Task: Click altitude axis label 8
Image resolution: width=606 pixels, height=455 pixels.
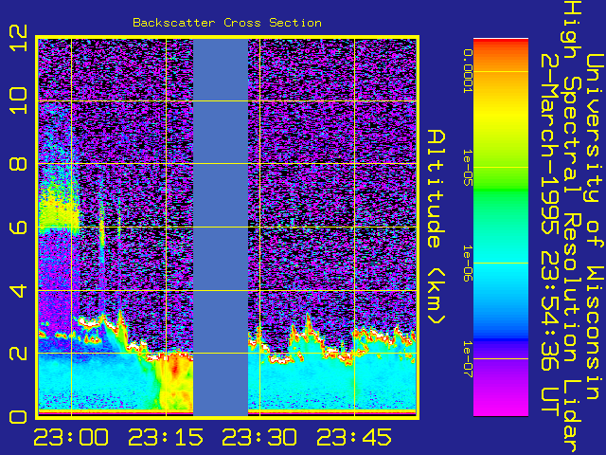Action: click(x=18, y=164)
